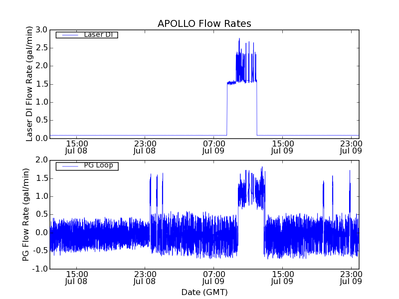Click 15:00 Jul 08 tick under top plot
Image resolution: width=399 pixels, height=299 pixels.
pos(76,147)
